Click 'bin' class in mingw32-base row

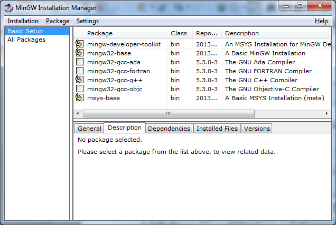click(x=175, y=53)
